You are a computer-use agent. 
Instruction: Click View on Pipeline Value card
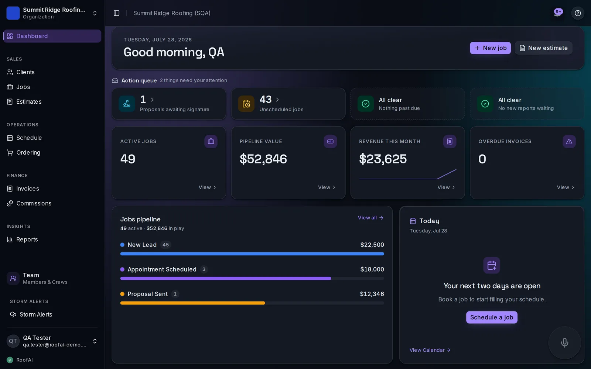click(x=327, y=187)
